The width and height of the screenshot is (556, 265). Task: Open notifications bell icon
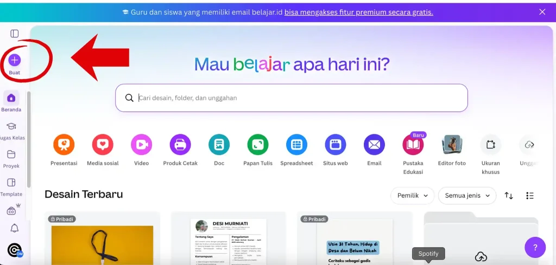pyautogui.click(x=15, y=228)
